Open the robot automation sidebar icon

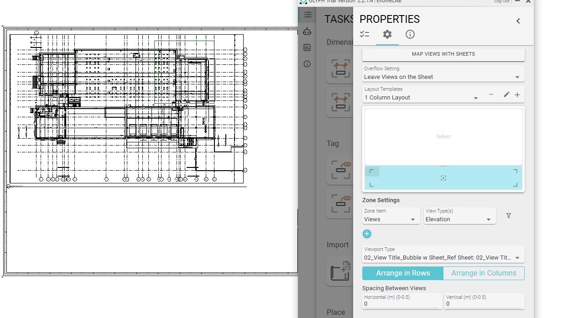tap(307, 31)
